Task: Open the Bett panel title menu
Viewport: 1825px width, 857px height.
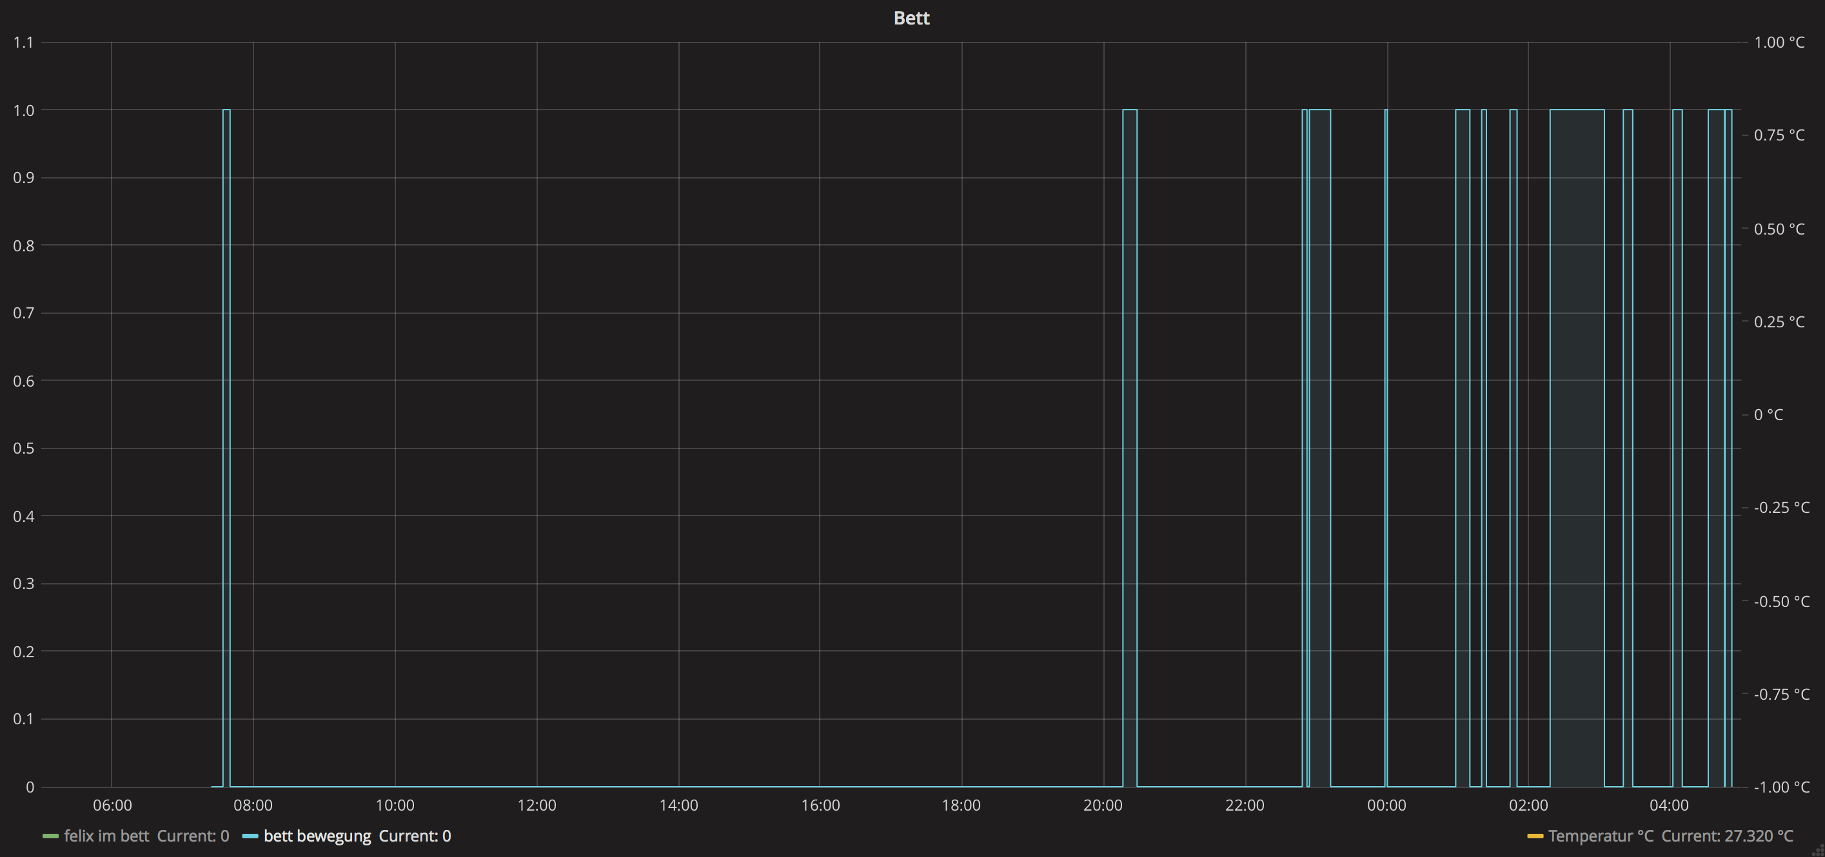Action: [911, 19]
